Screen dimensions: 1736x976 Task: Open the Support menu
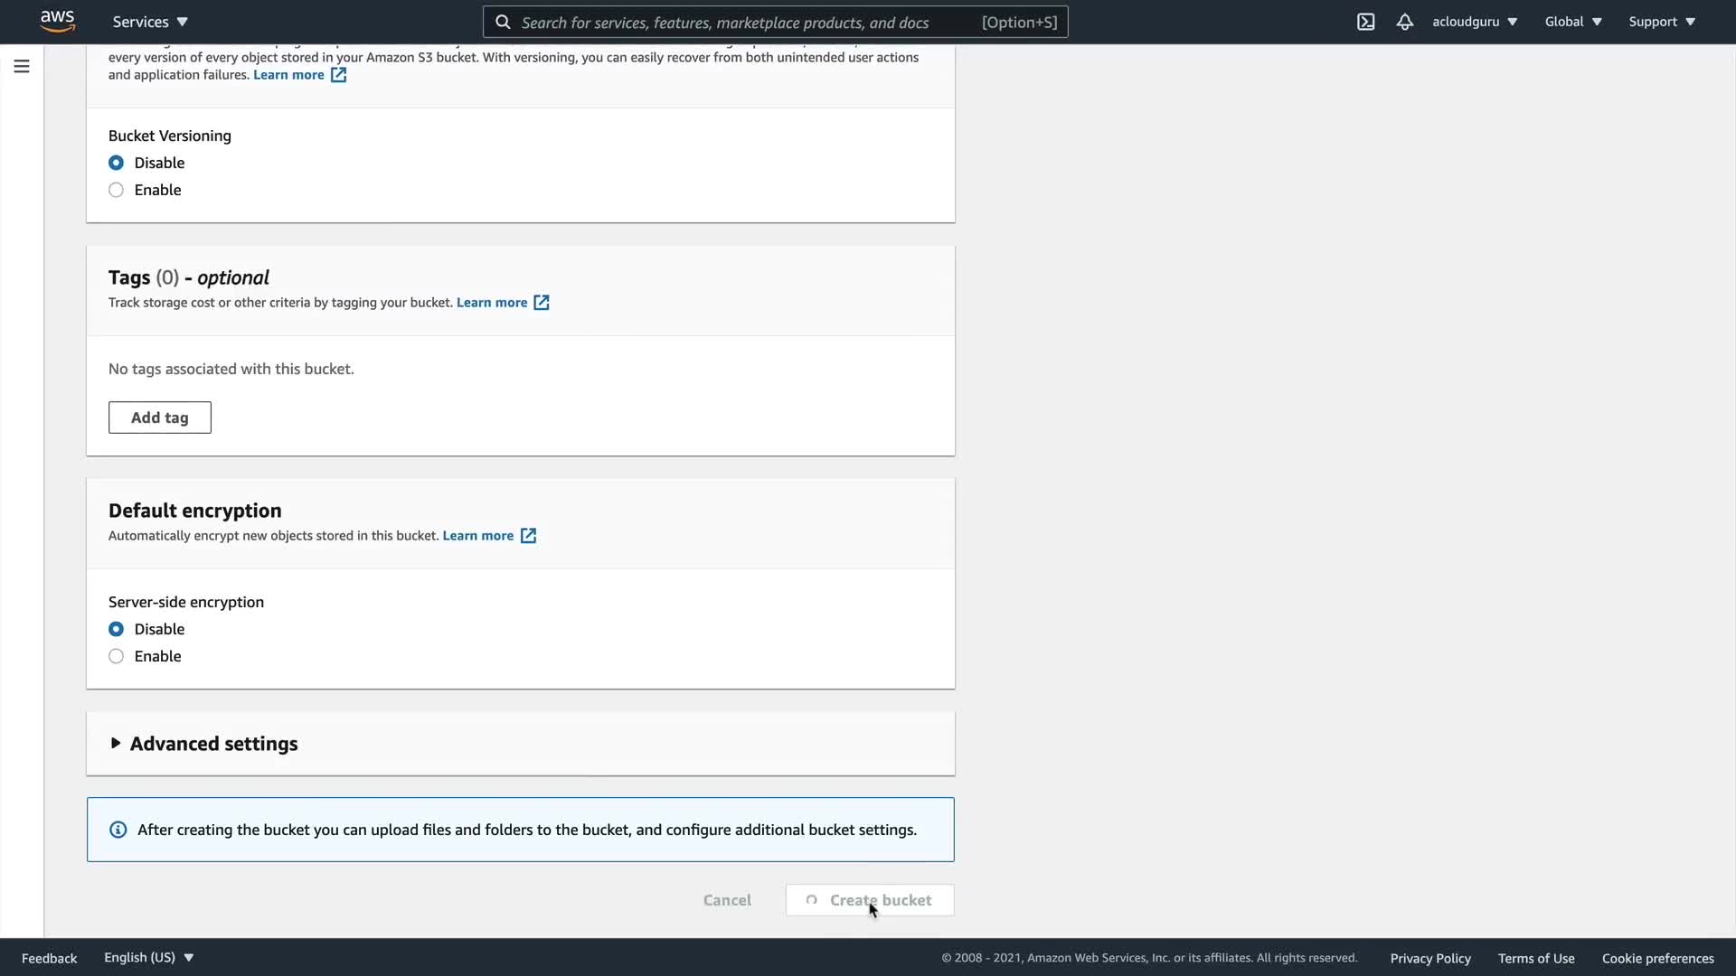[1661, 22]
